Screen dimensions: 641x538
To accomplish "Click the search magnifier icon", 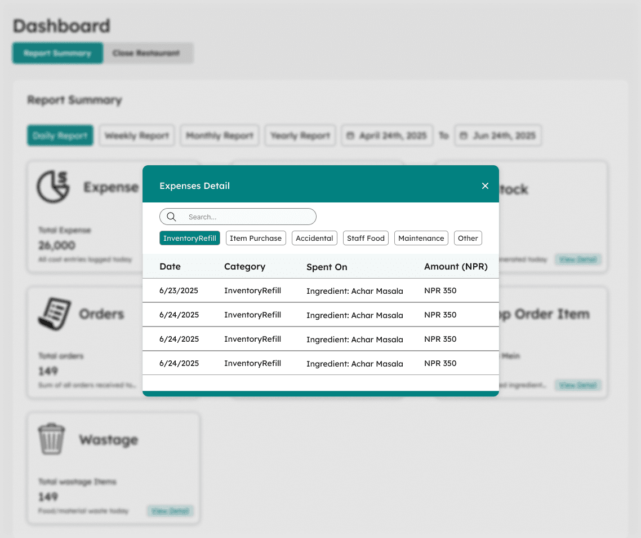I will [x=172, y=217].
